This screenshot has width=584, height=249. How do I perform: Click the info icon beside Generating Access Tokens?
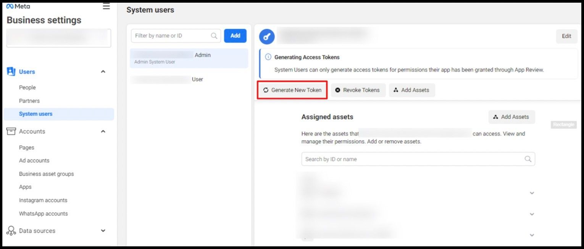click(x=268, y=57)
